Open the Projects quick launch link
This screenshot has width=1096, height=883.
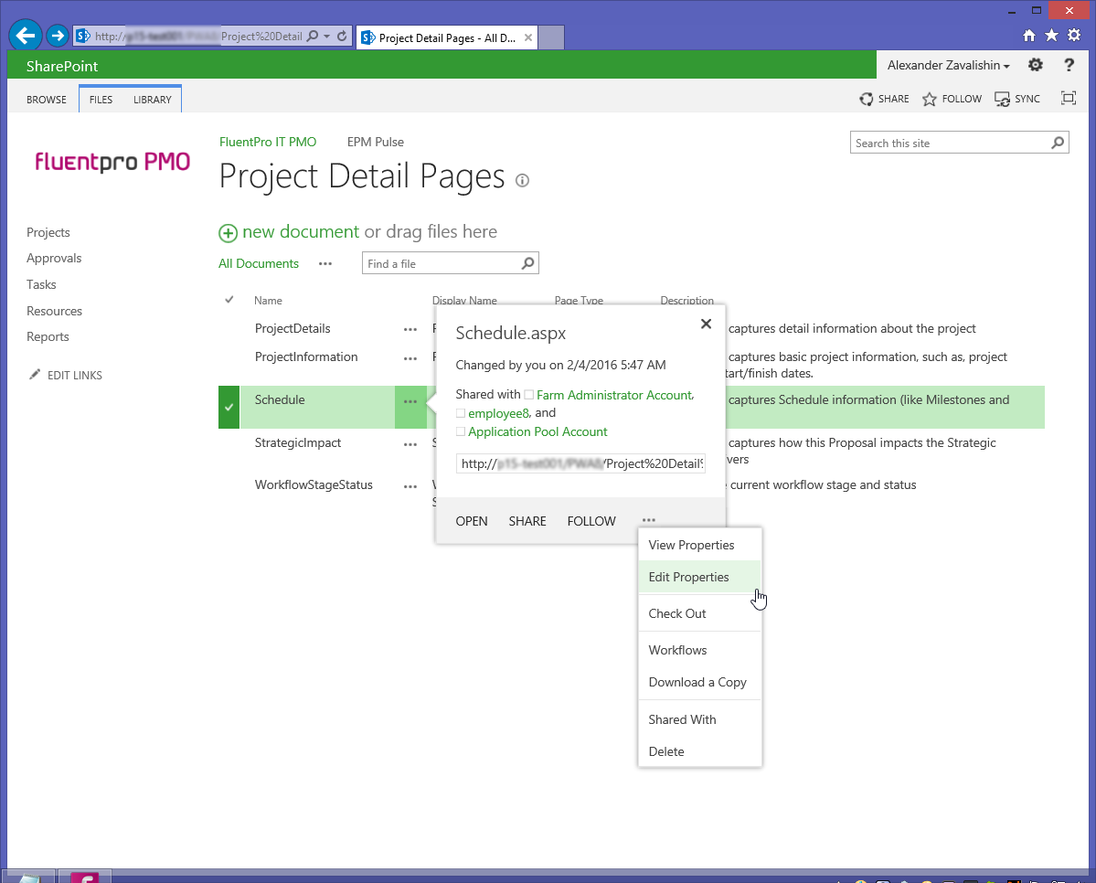[x=48, y=232]
